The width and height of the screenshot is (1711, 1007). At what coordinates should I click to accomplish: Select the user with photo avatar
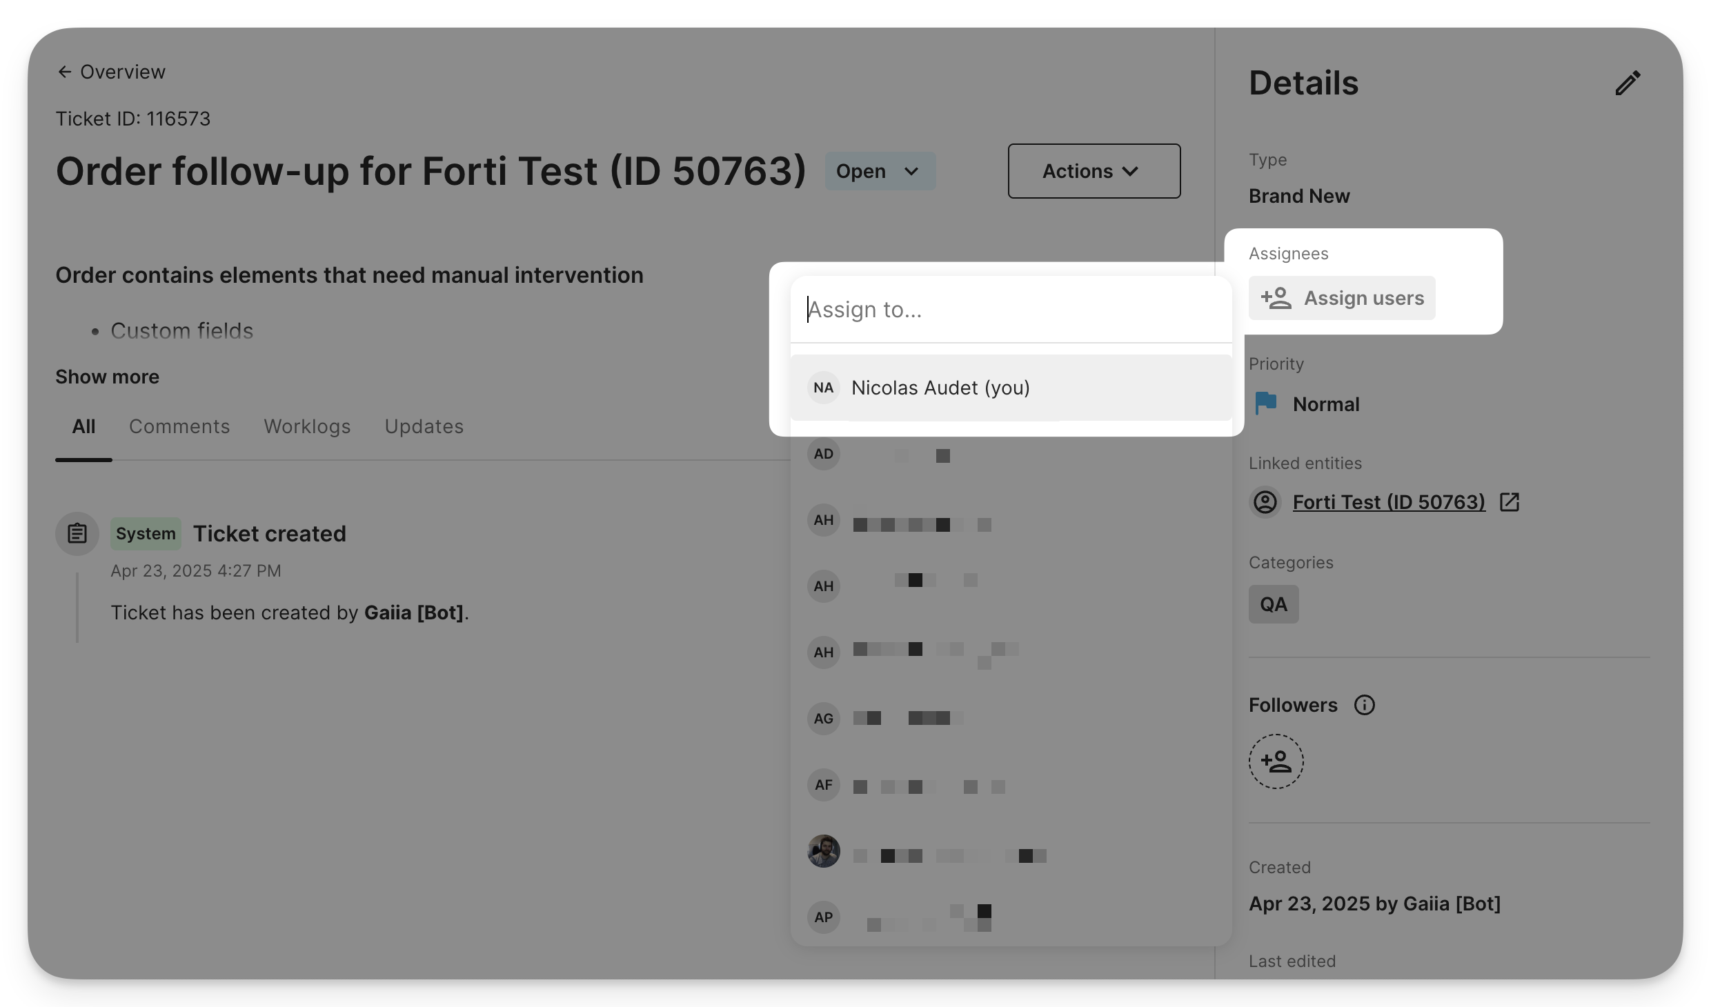click(1011, 851)
